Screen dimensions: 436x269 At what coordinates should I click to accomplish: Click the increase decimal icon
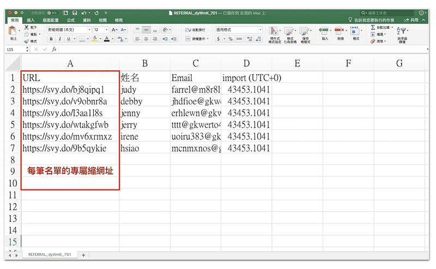click(250, 39)
